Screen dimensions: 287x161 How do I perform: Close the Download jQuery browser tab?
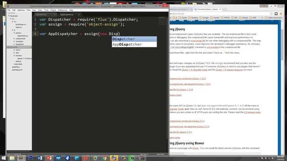click(x=220, y=9)
